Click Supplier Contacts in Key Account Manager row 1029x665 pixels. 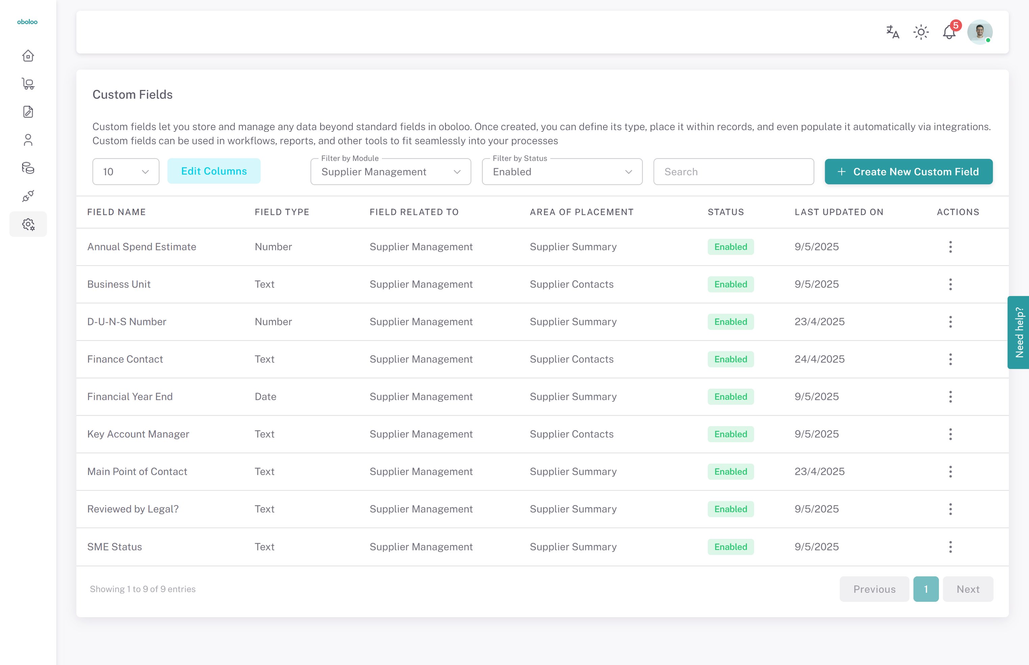pyautogui.click(x=571, y=434)
